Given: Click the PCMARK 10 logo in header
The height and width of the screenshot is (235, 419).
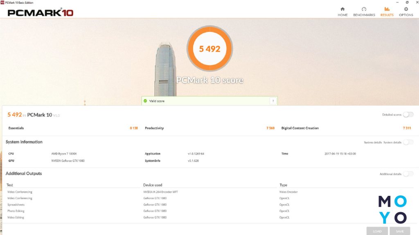Looking at the screenshot, I should point(40,13).
